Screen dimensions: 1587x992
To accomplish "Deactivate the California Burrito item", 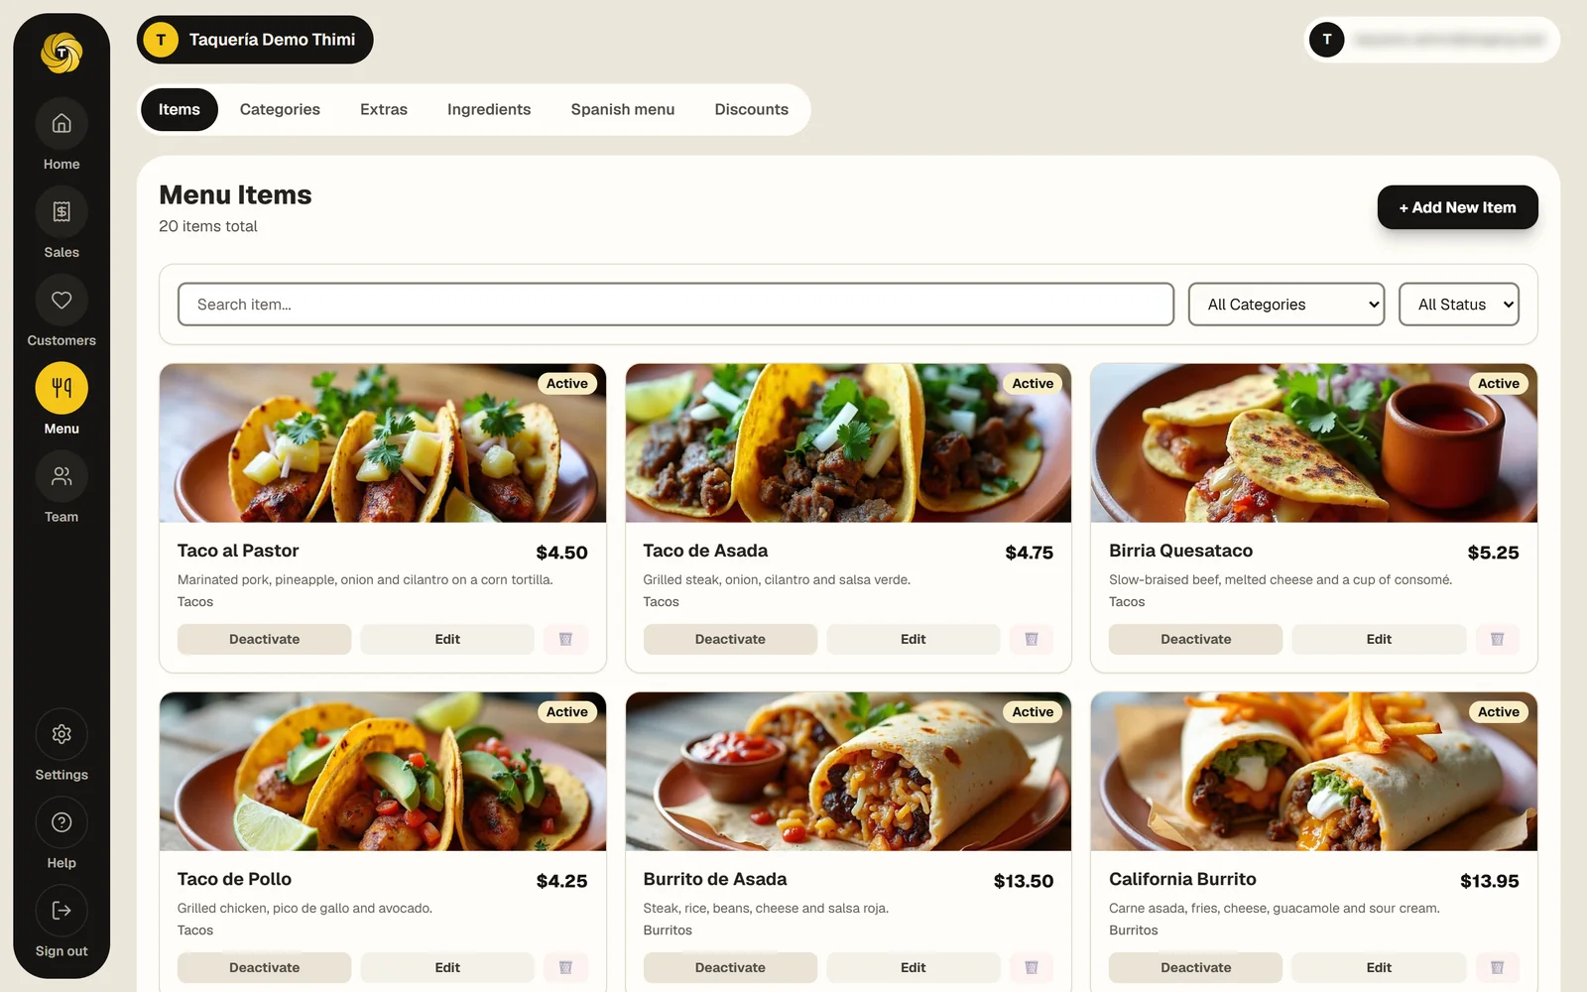I will point(1195,967).
